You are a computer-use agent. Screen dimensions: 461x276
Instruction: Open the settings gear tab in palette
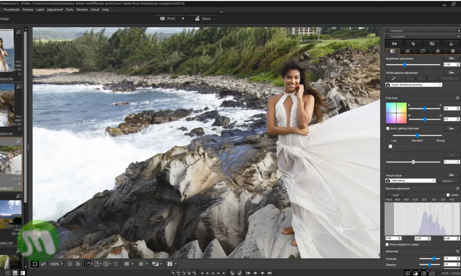[x=453, y=51]
